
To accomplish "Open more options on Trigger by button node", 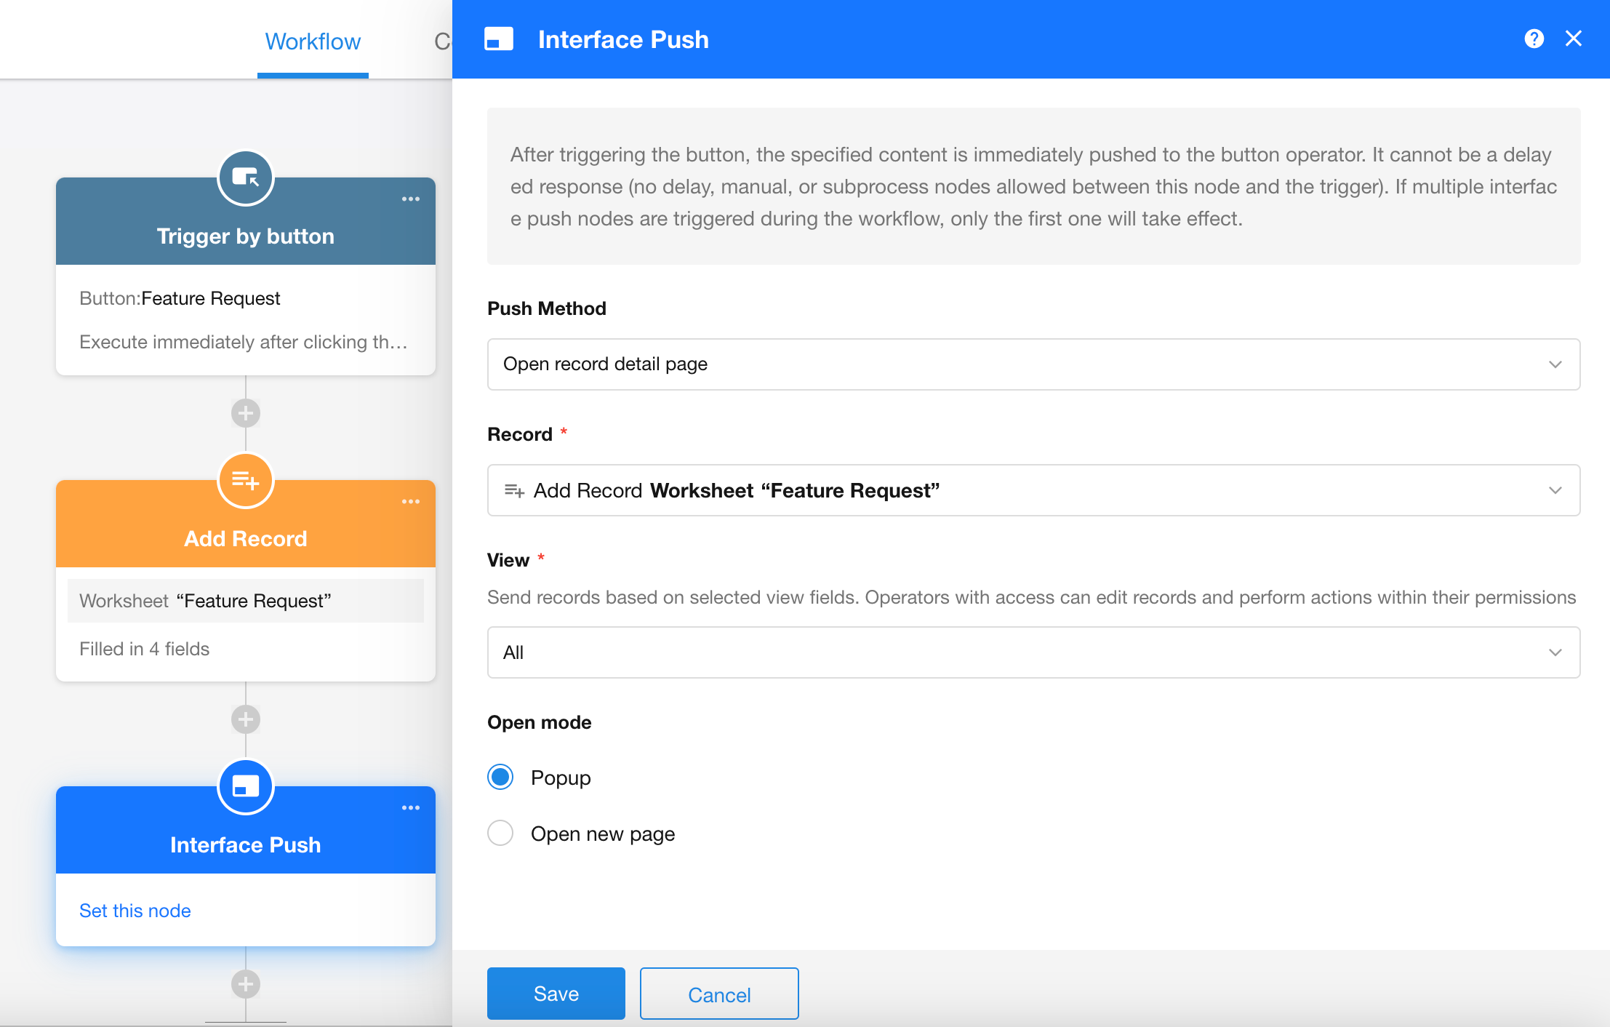I will tap(410, 199).
